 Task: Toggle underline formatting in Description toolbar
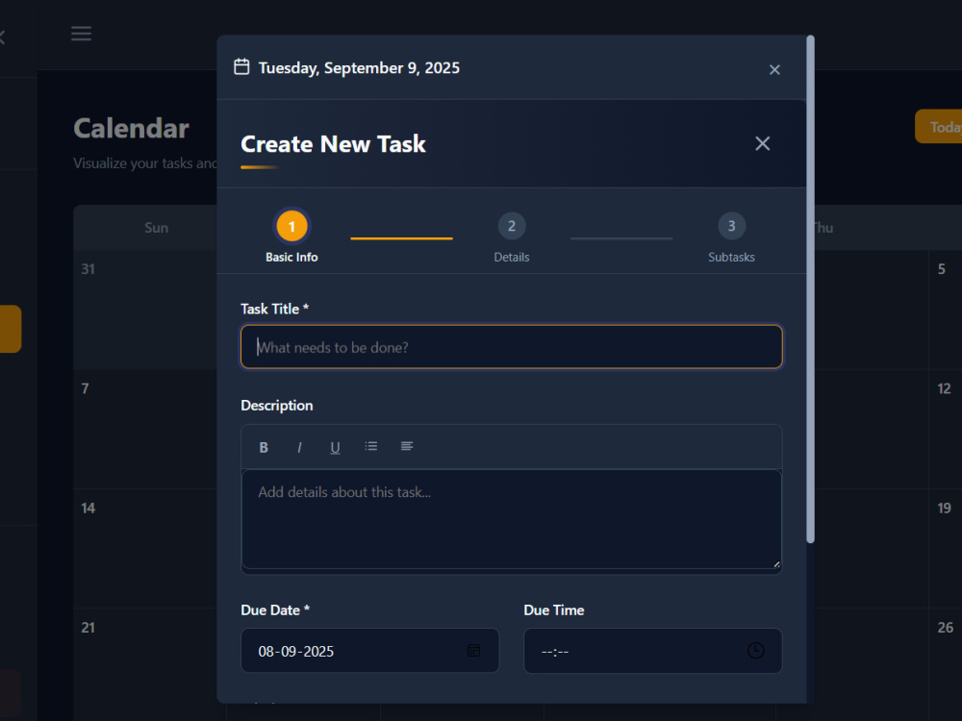335,447
